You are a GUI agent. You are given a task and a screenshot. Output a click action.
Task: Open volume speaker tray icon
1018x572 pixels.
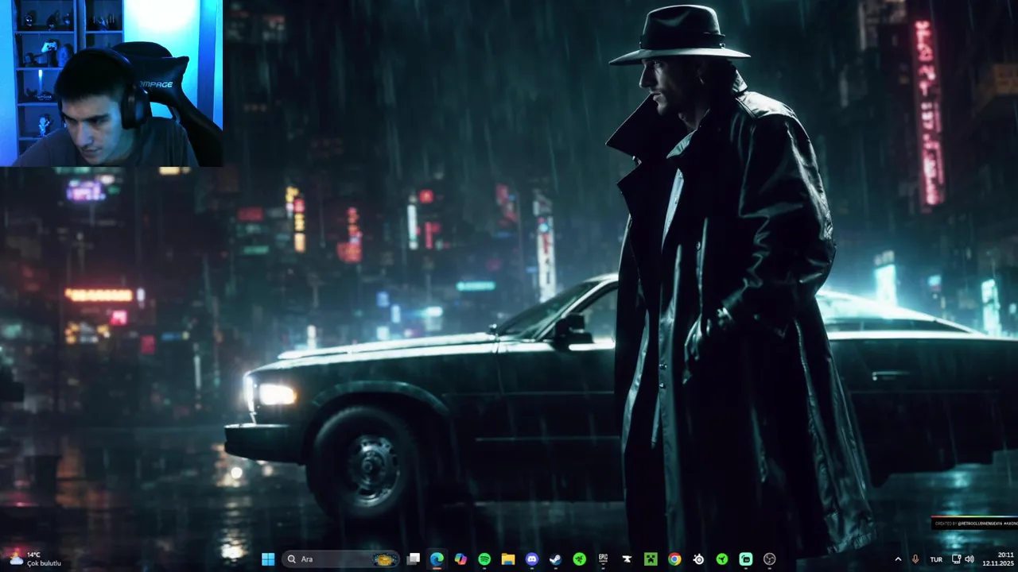coord(969,559)
